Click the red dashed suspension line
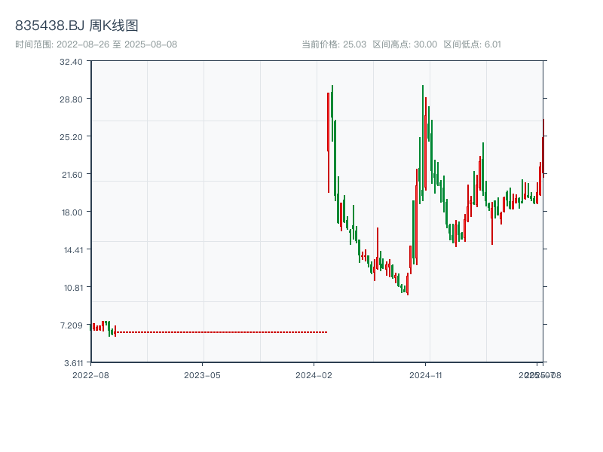Viewport: 603px width, 452px height. tap(222, 332)
